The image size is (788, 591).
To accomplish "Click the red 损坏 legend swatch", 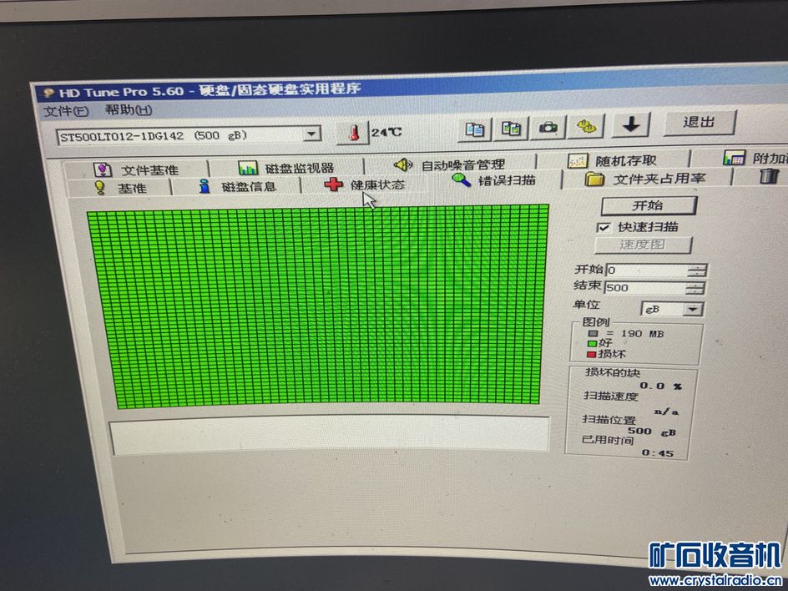I will coord(592,354).
